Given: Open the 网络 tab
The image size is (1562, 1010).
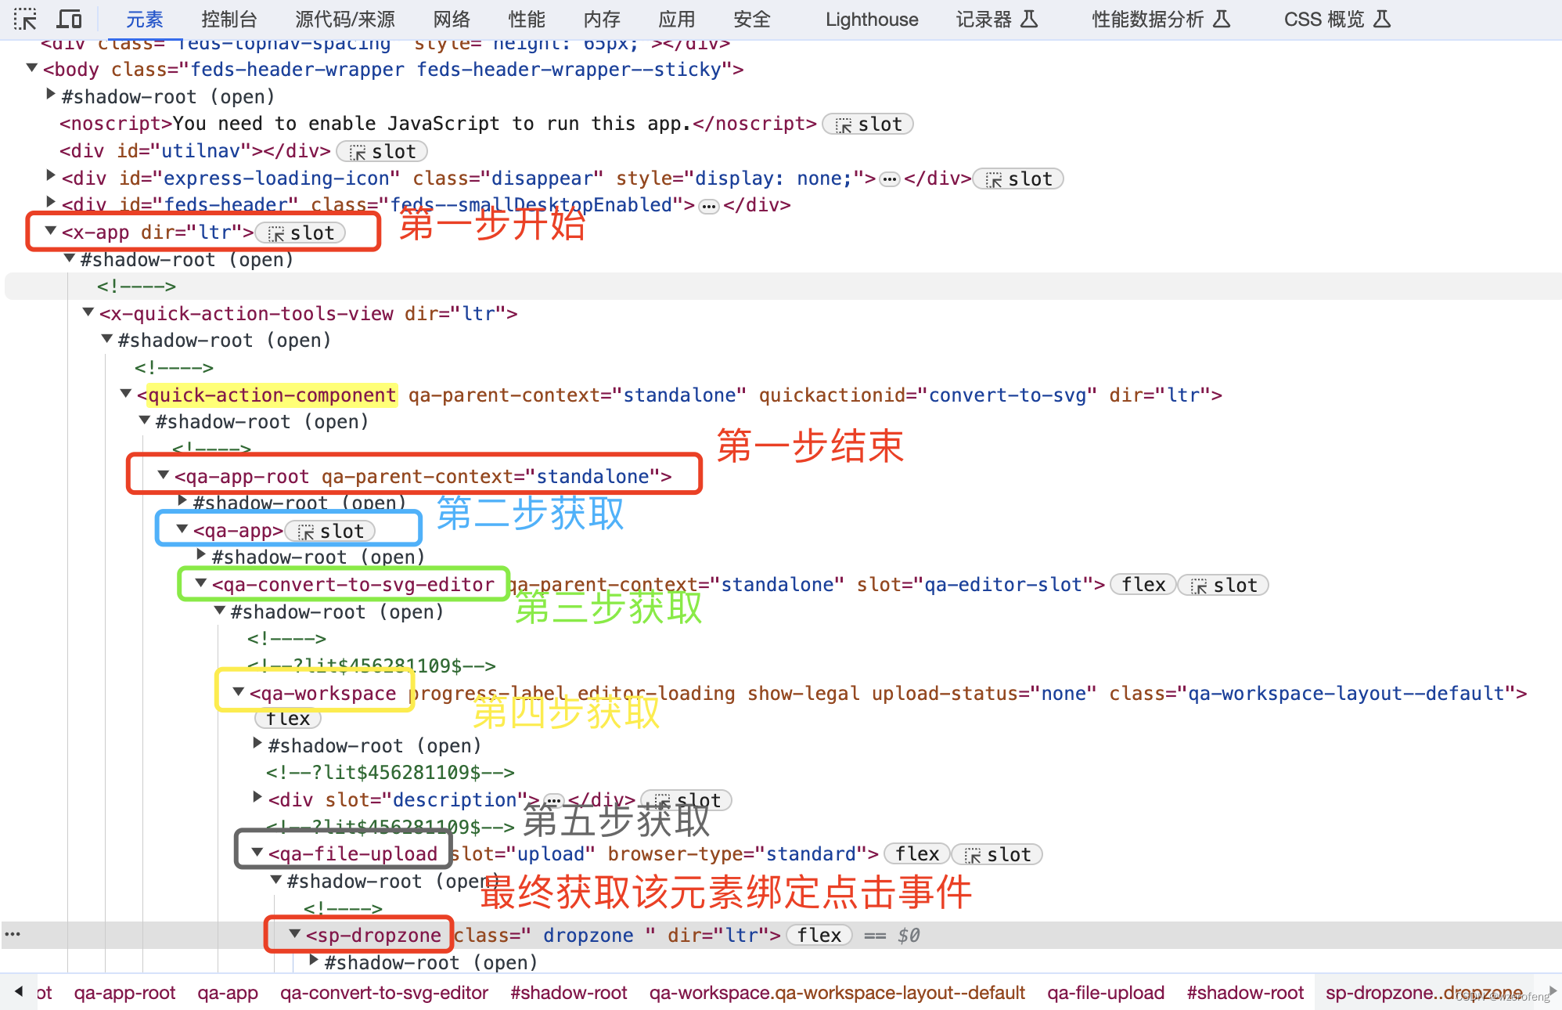Looking at the screenshot, I should [452, 19].
